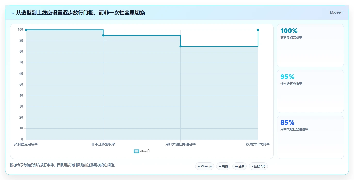The height and width of the screenshot is (180, 354).
Task: Click the y-axis value 100
Action: (20, 30)
